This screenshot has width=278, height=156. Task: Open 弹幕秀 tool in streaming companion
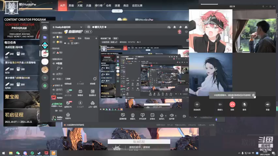pos(80,93)
